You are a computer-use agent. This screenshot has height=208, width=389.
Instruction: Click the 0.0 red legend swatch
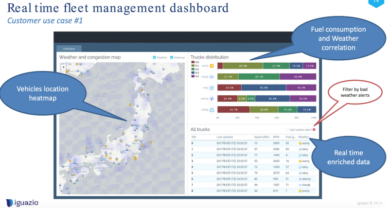tap(193, 62)
